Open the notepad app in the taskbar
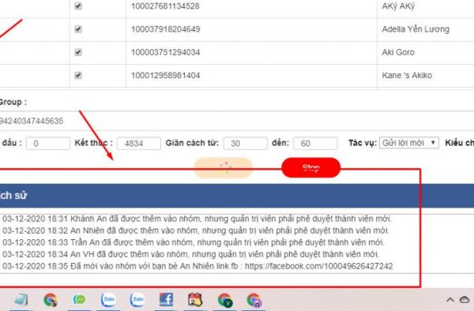This screenshot has width=474, height=311. point(21,300)
